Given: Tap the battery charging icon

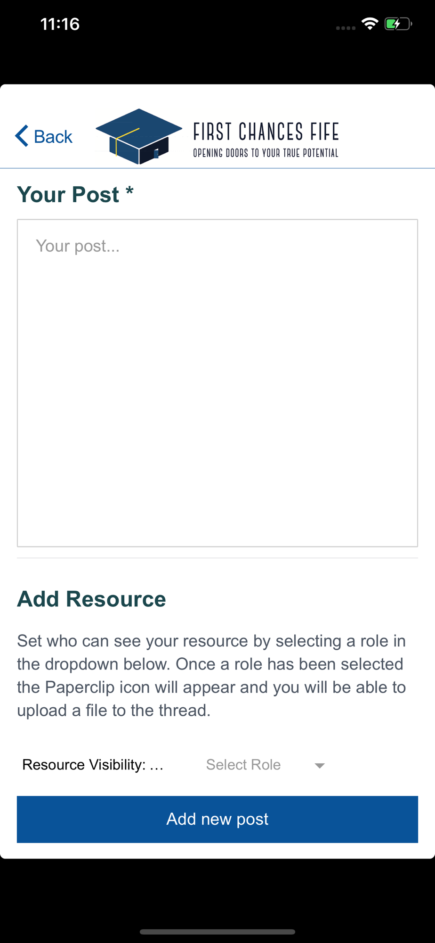Looking at the screenshot, I should (398, 24).
